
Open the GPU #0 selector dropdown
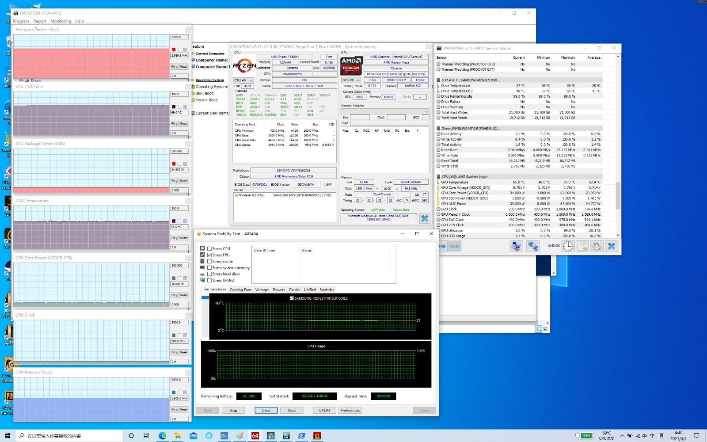[351, 80]
